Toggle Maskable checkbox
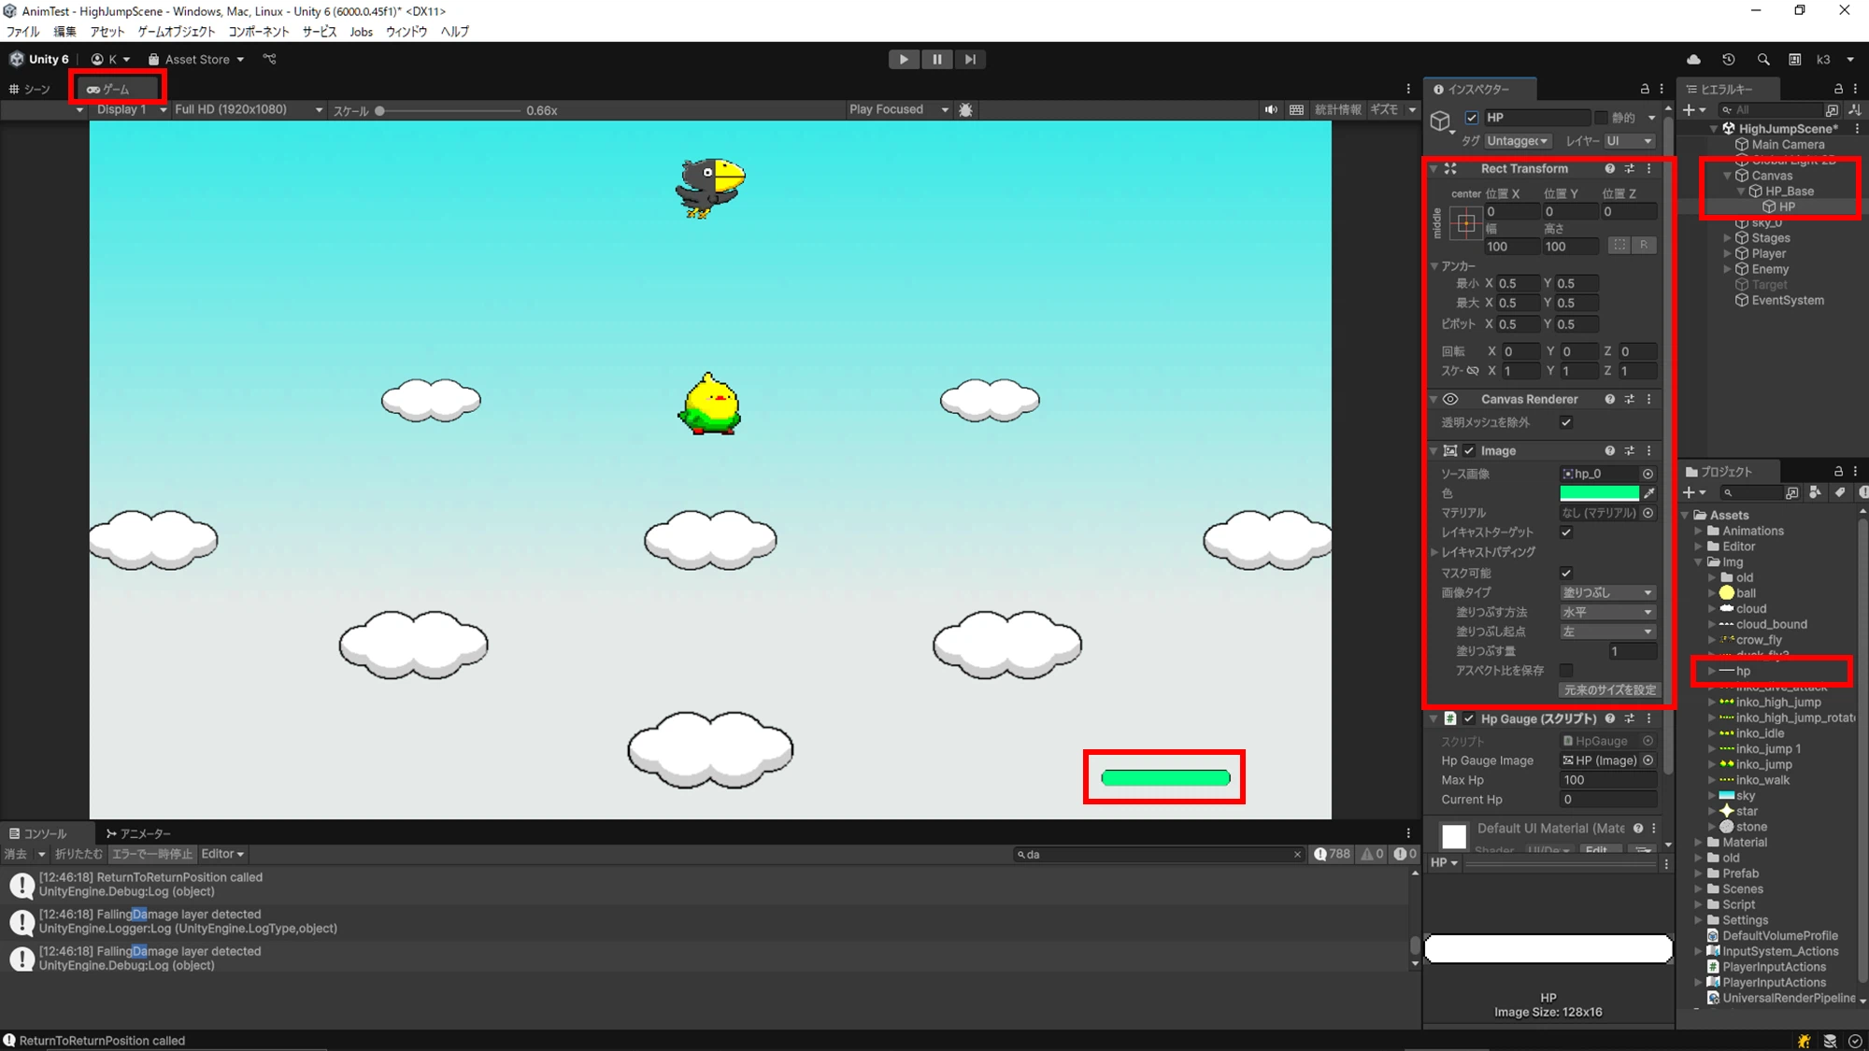 click(x=1566, y=573)
